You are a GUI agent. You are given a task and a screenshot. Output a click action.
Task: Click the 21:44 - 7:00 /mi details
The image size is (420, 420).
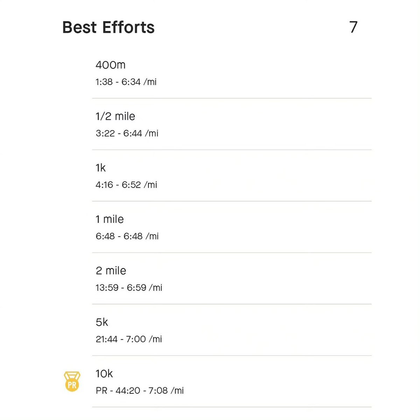point(129,339)
